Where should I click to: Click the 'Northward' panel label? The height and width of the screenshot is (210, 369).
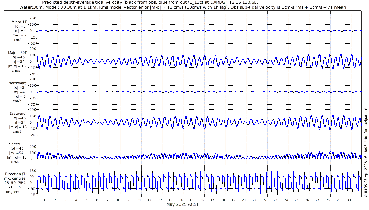pyautogui.click(x=18, y=83)
